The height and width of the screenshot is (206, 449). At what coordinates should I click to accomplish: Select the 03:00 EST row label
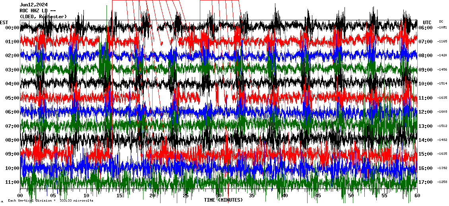click(13, 70)
